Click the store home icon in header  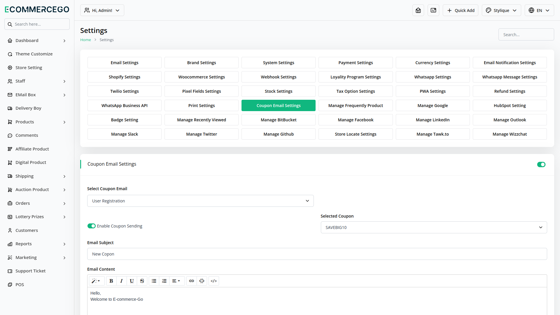click(x=418, y=10)
